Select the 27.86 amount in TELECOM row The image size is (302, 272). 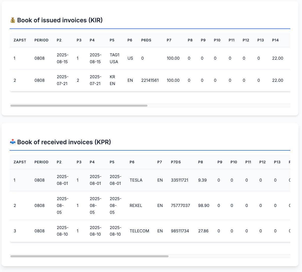tap(203, 231)
